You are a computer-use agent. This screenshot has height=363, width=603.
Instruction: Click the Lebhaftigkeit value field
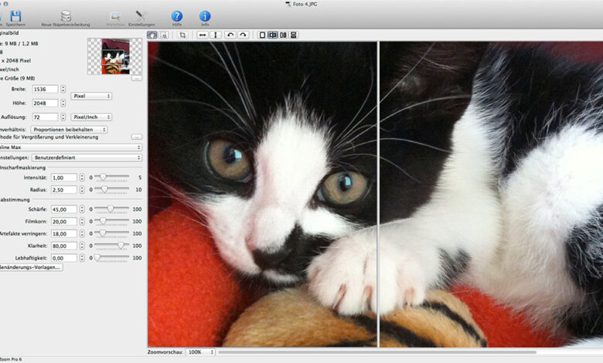(64, 258)
